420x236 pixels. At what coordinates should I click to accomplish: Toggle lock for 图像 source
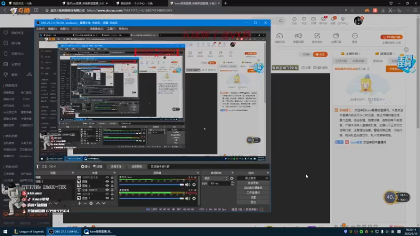112,181
